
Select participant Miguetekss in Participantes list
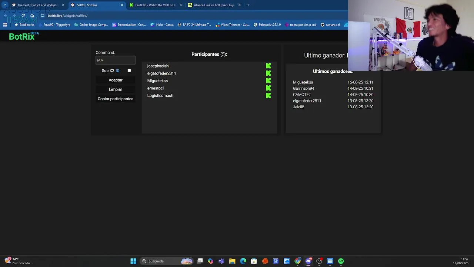(157, 81)
